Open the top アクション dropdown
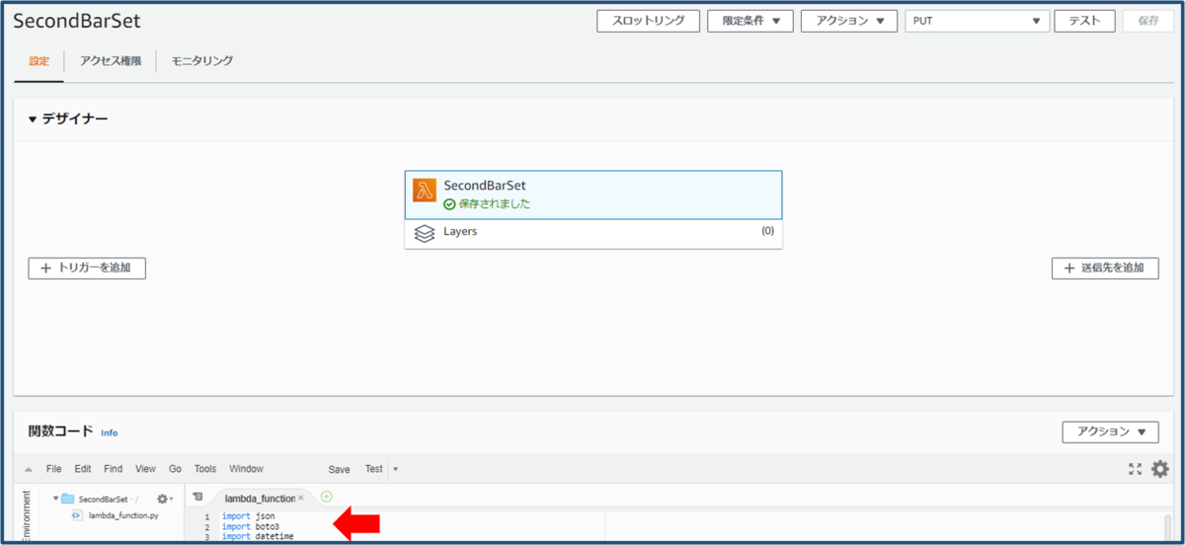Screen dimensions: 1185x545 [849, 21]
